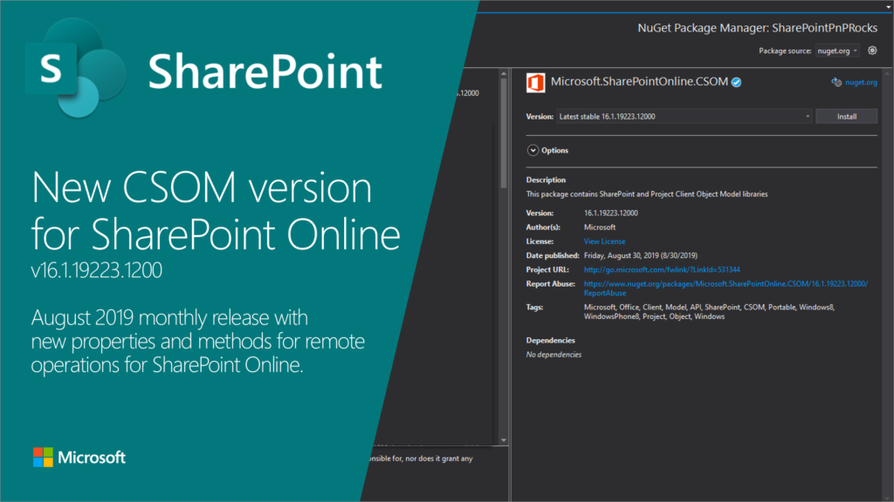Viewport: 894px width, 502px height.
Task: Click scroll up arrow of package list
Action: coord(503,73)
